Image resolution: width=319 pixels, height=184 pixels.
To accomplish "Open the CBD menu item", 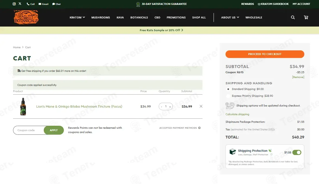I will point(157,17).
